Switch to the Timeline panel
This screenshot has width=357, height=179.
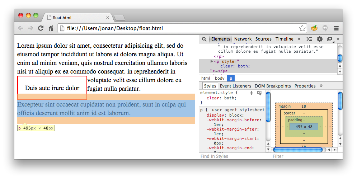click(285, 39)
